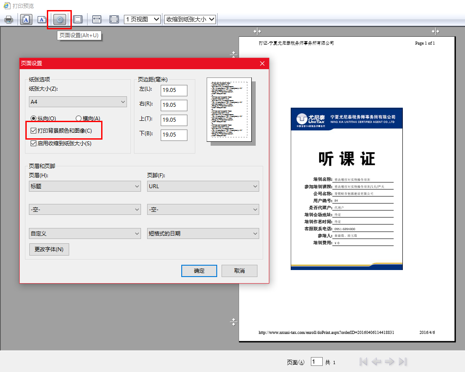Click the top margin 上(T) field
Screen dimensions: 465x372
(174, 120)
